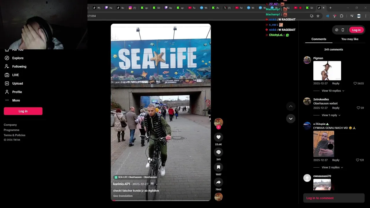Image resolution: width=370 pixels, height=208 pixels.
Task: Open the spinning sound disc below share
Action: click(x=218, y=197)
